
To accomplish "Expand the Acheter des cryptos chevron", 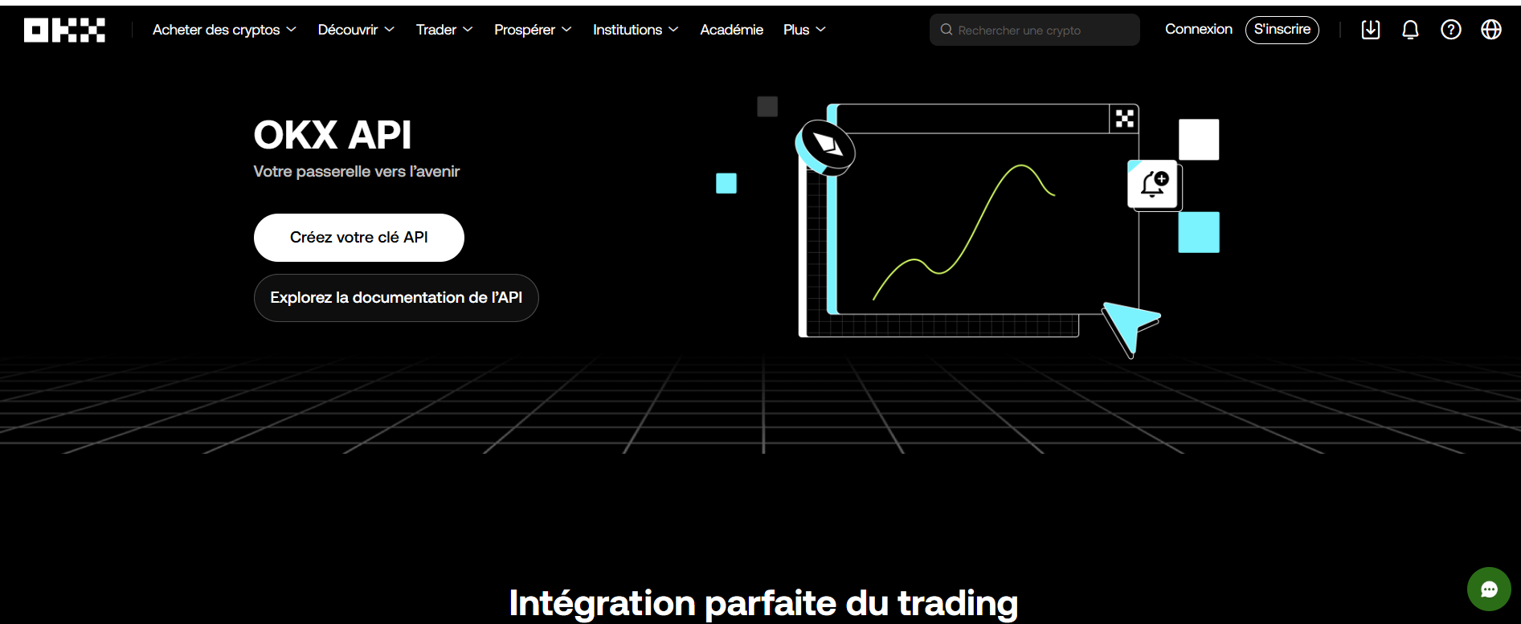I will click(291, 30).
